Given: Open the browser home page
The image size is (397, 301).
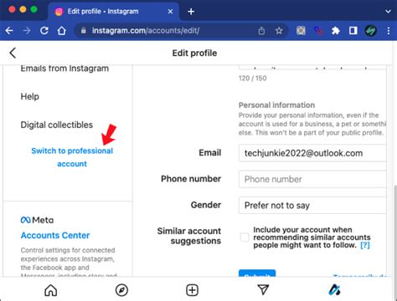Looking at the screenshot, I should (x=62, y=30).
